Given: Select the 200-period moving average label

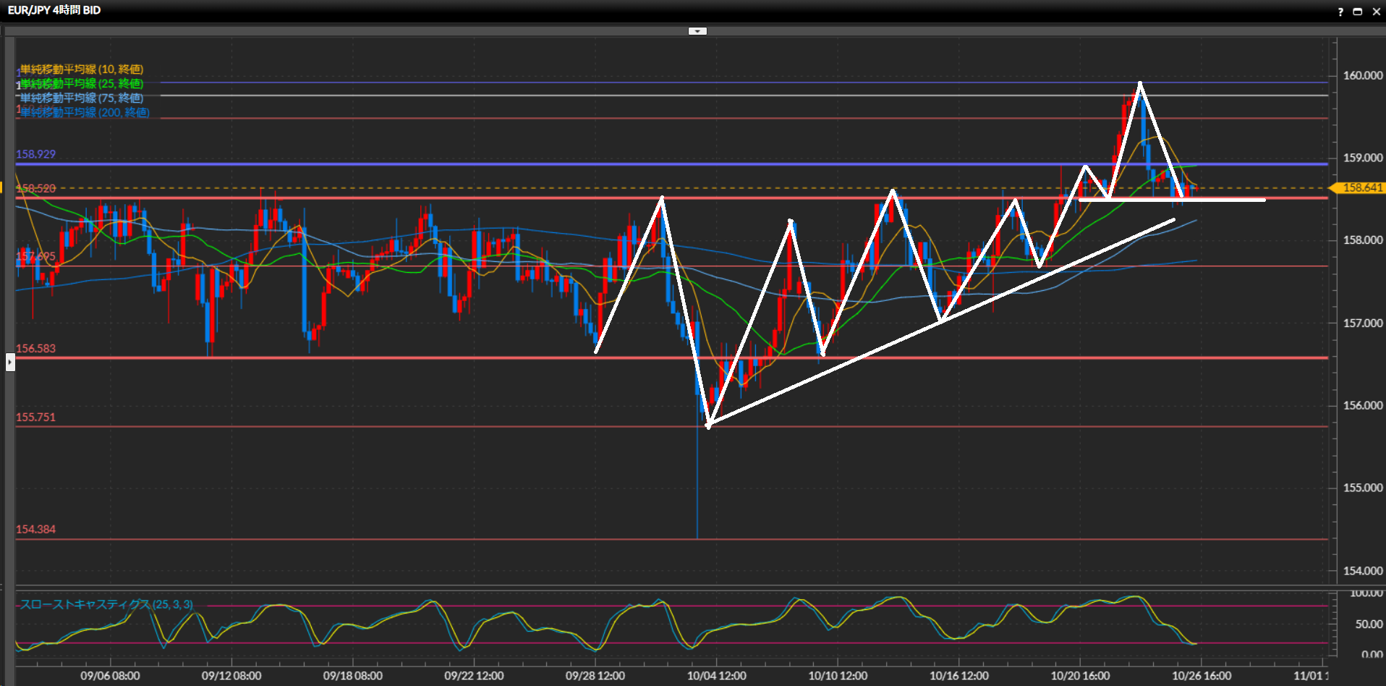Looking at the screenshot, I should pos(85,112).
